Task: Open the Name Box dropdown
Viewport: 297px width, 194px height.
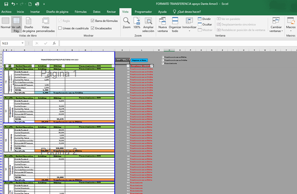Action: tap(23, 43)
